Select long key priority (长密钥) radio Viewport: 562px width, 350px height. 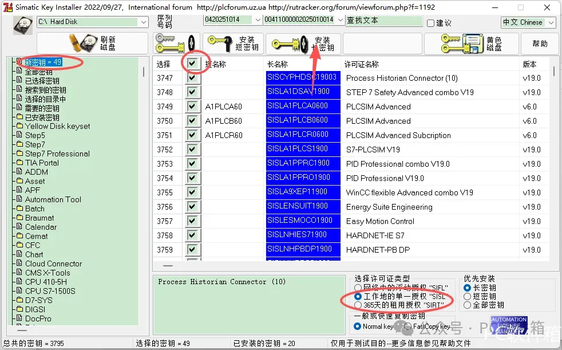click(x=467, y=288)
